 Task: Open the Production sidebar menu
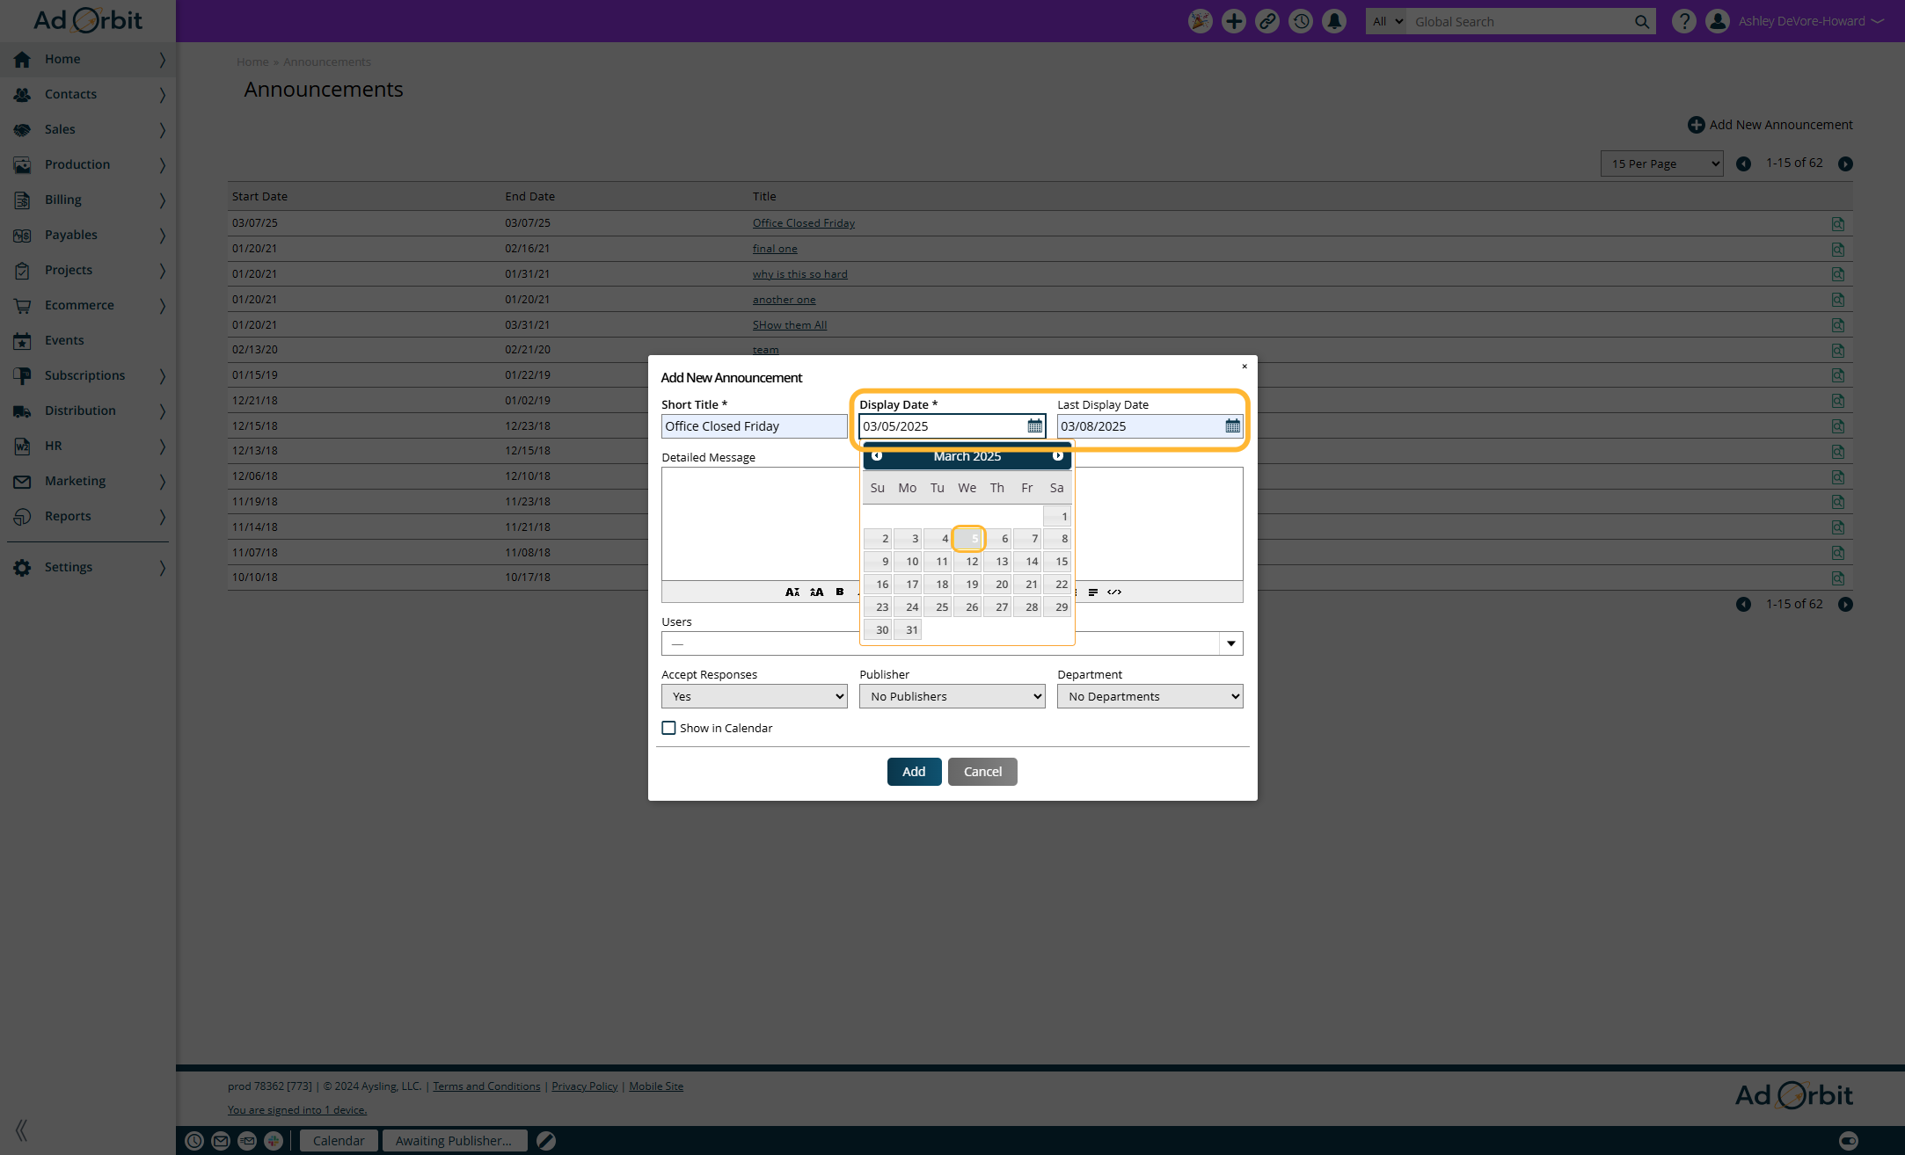pos(88,164)
